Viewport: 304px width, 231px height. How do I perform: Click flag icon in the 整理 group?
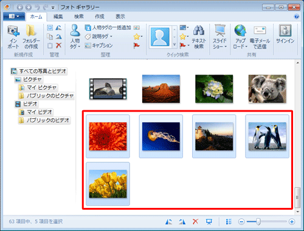pos(137,45)
